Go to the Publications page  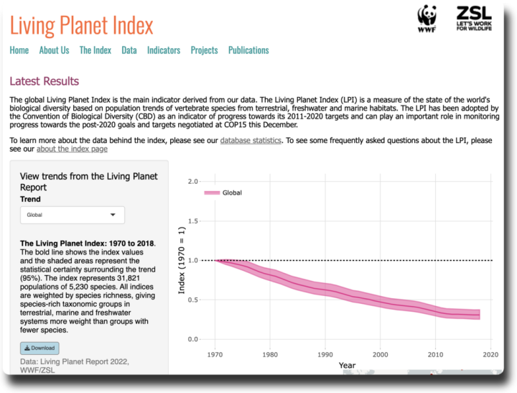[248, 50]
